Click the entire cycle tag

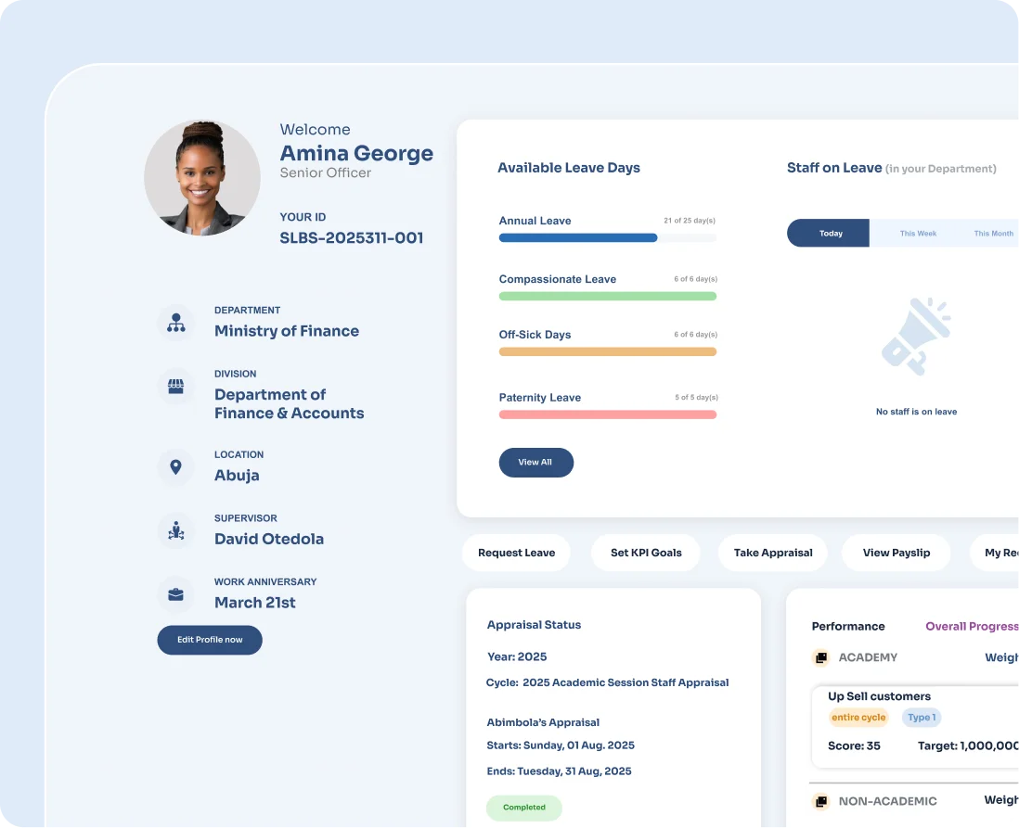pyautogui.click(x=858, y=718)
